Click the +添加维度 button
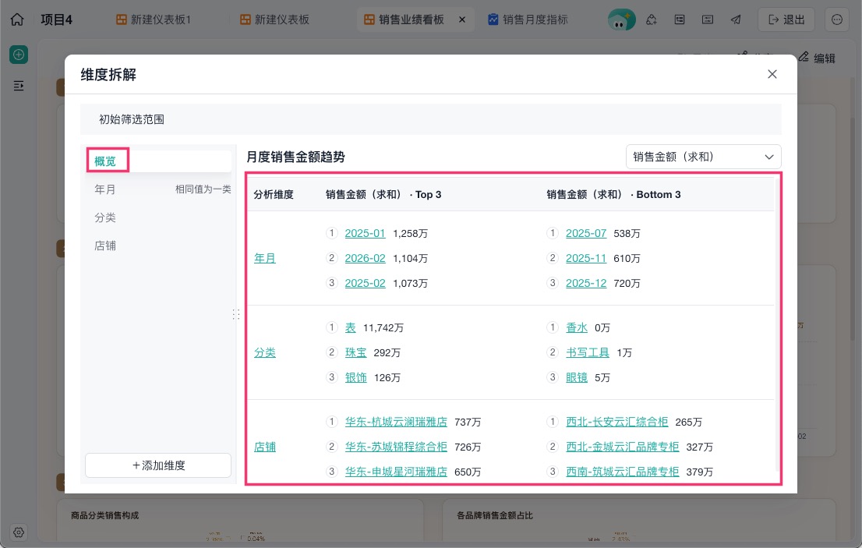862x548 pixels. click(158, 465)
